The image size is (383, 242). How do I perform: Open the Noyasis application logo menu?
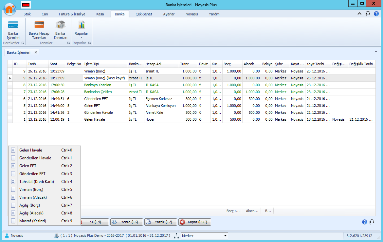point(10,9)
